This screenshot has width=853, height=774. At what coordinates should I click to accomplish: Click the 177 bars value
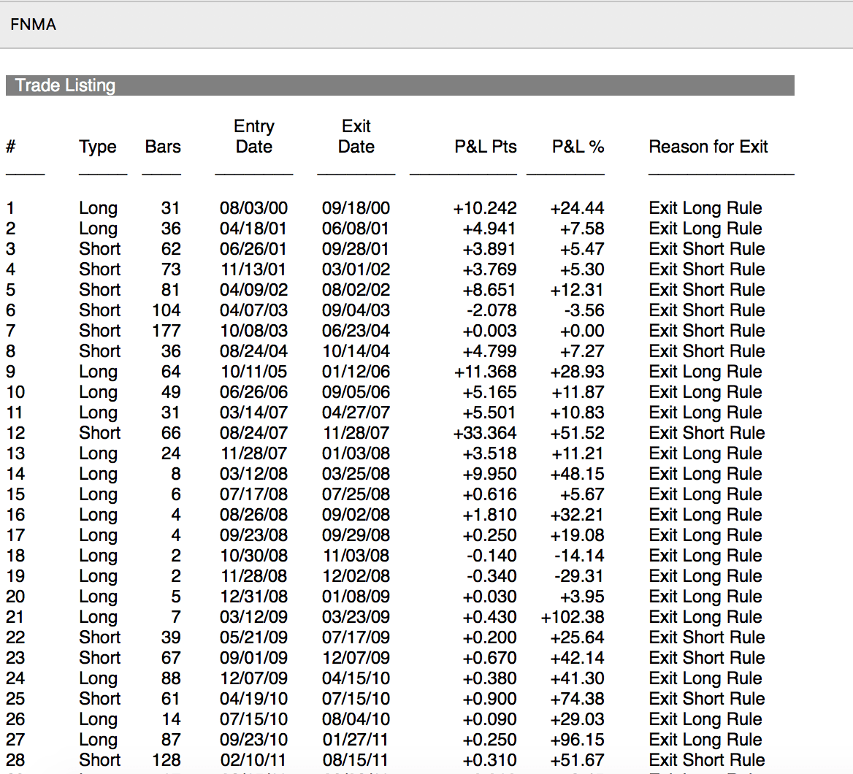point(167,331)
